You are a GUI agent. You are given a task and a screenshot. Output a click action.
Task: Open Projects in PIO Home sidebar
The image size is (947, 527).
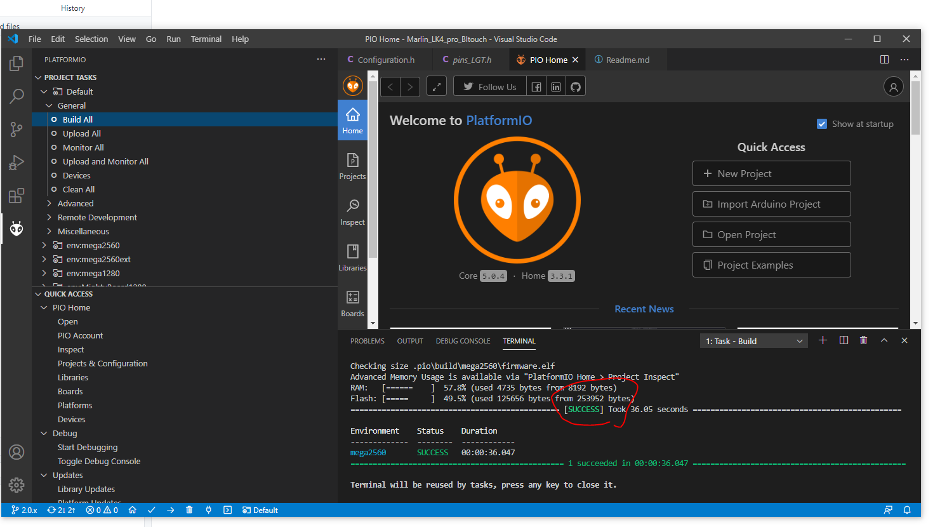[352, 166]
